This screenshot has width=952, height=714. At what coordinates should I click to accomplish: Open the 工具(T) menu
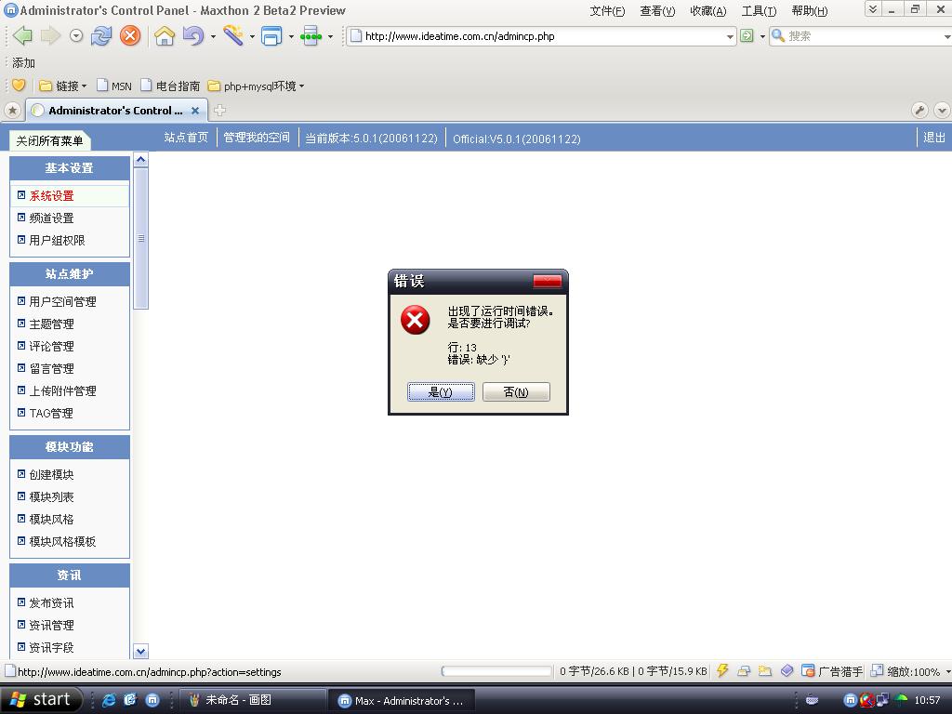759,11
